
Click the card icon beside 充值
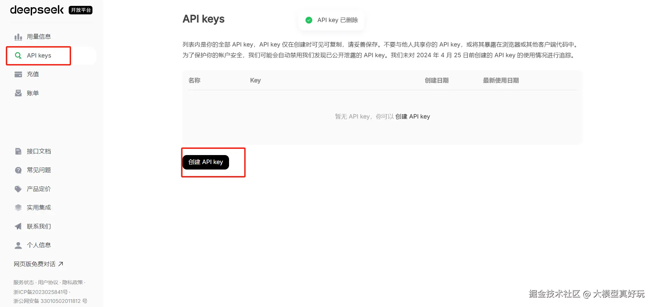(x=18, y=74)
